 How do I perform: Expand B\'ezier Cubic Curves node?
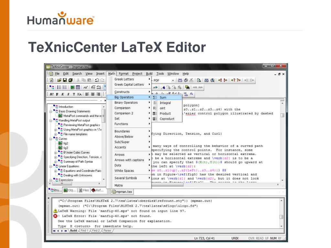56,153
